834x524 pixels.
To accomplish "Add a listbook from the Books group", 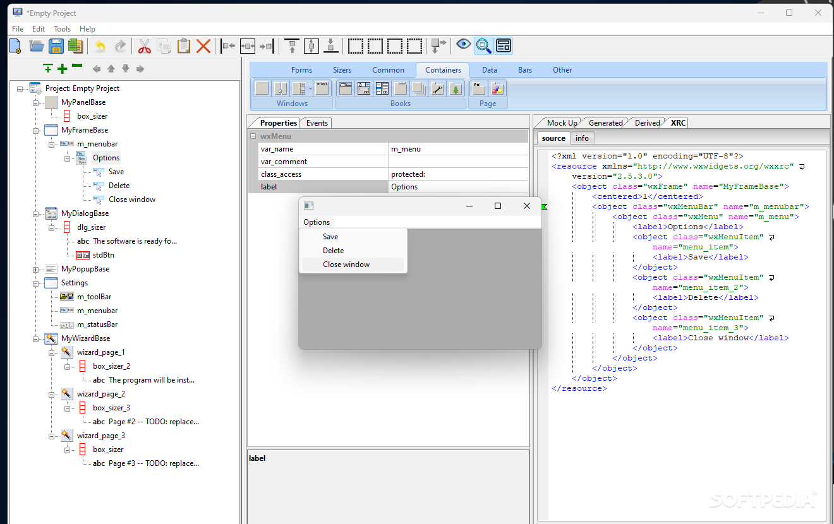I will point(382,88).
